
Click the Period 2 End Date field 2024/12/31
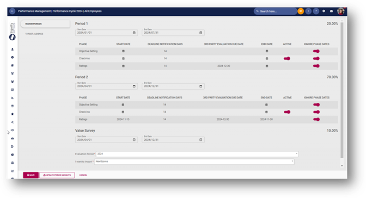click(x=173, y=86)
